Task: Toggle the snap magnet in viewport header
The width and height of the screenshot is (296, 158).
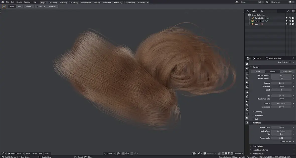Action: 123,153
